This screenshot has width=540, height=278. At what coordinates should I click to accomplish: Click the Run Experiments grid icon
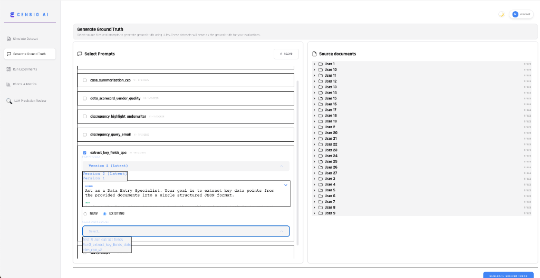[8, 69]
